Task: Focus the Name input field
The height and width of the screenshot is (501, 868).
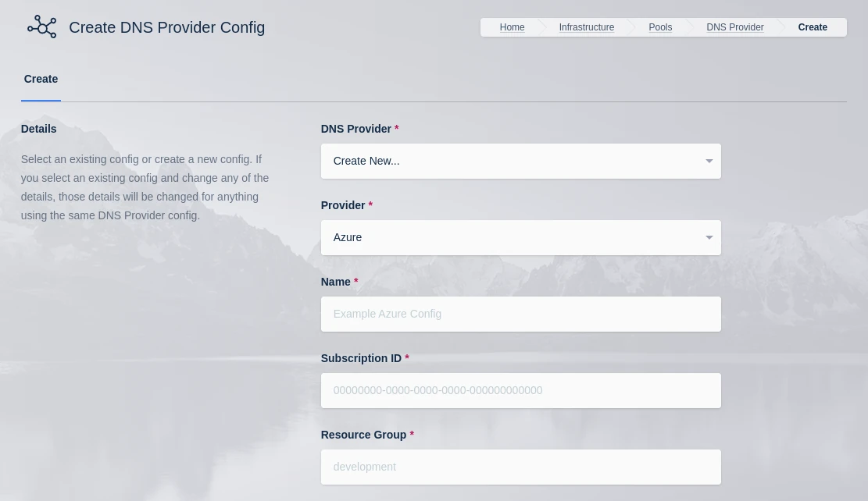Action: pyautogui.click(x=520, y=314)
